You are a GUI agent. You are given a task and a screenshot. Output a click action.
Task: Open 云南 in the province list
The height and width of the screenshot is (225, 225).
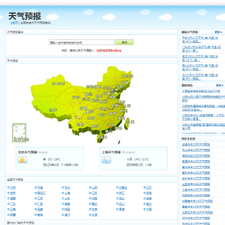pos(12,209)
